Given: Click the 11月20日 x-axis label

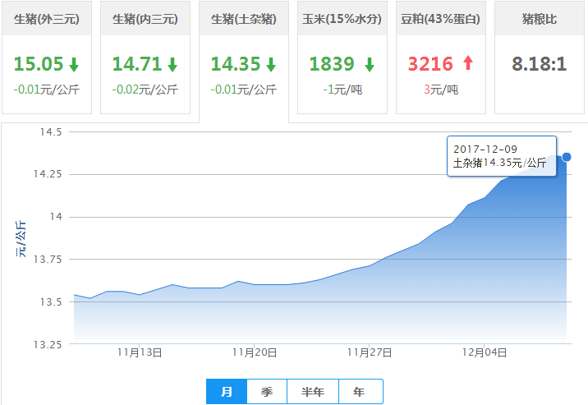Looking at the screenshot, I should pyautogui.click(x=255, y=352).
